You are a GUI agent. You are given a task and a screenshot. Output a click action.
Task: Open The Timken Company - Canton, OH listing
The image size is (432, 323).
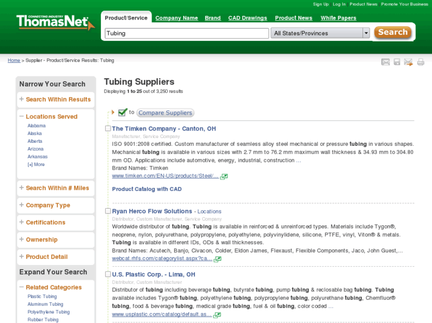point(164,129)
